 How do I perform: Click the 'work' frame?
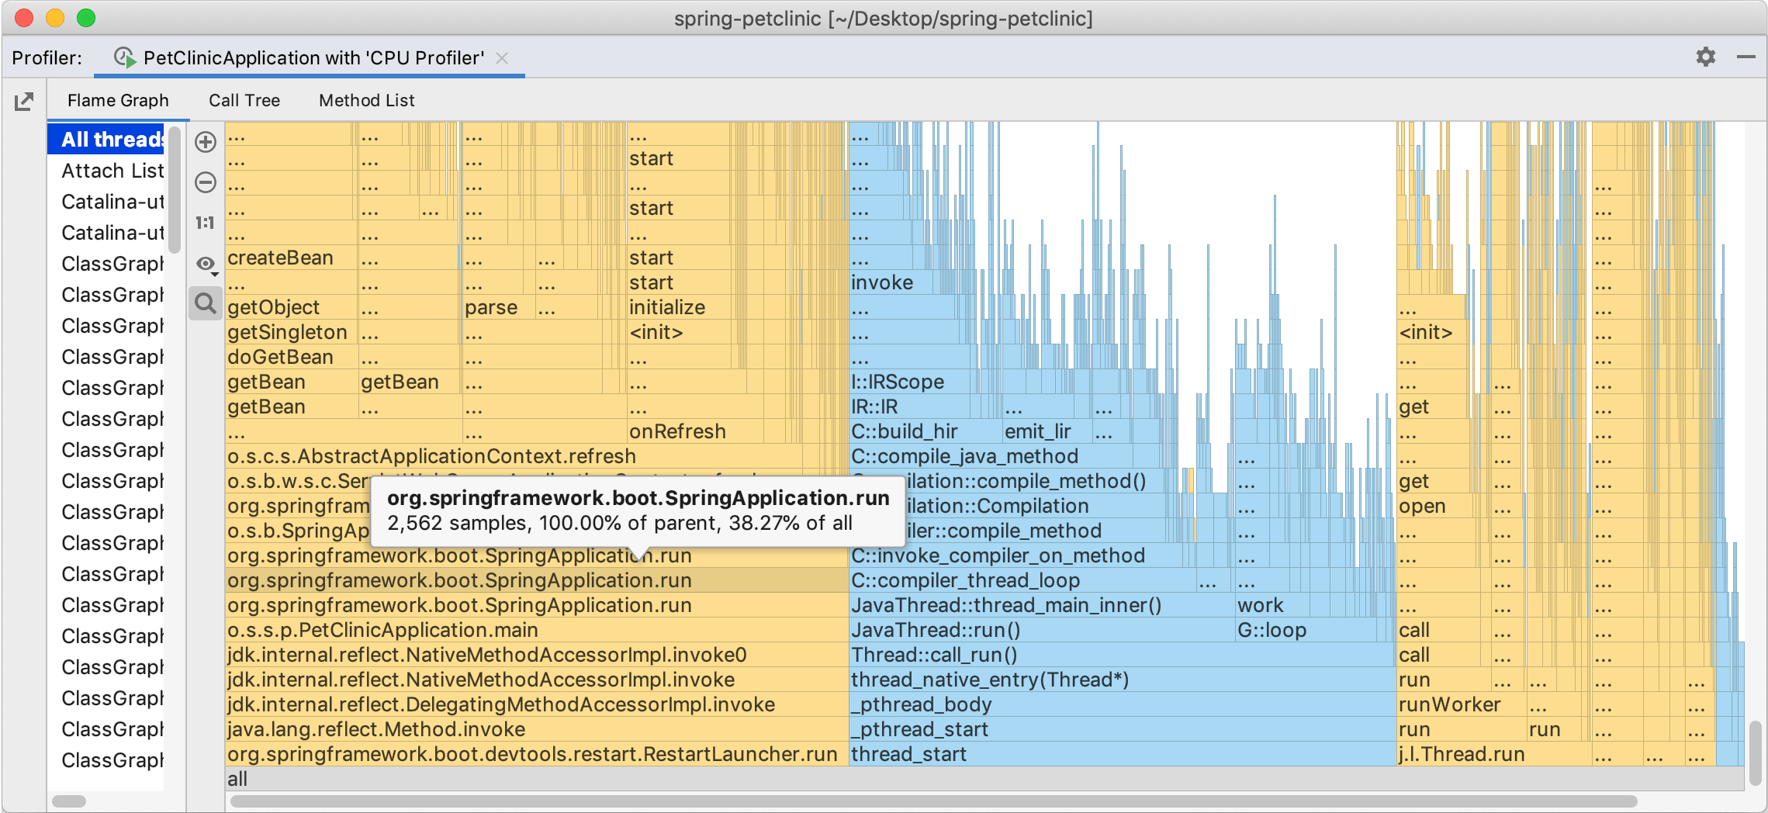tap(1272, 605)
